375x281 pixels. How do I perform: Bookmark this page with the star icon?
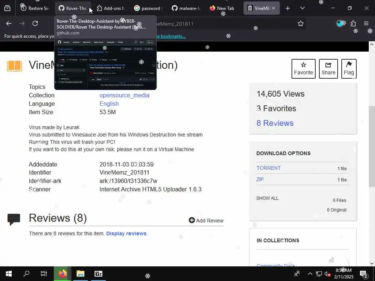coord(301,23)
